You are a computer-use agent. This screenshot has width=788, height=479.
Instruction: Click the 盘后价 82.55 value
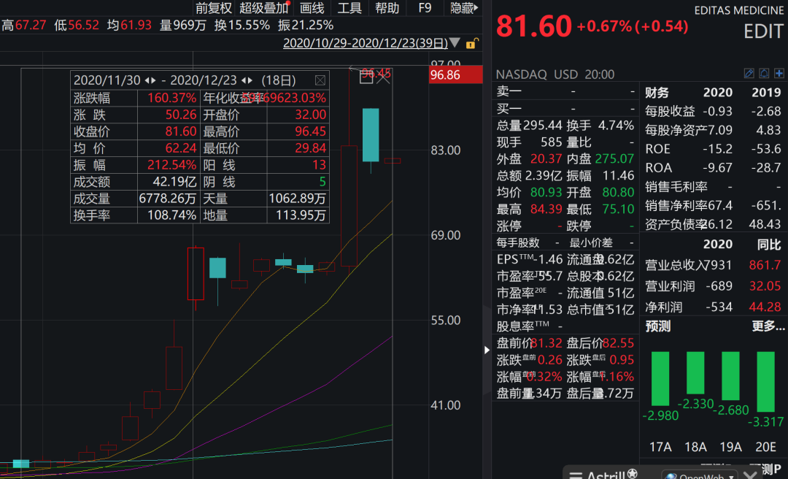pyautogui.click(x=618, y=343)
